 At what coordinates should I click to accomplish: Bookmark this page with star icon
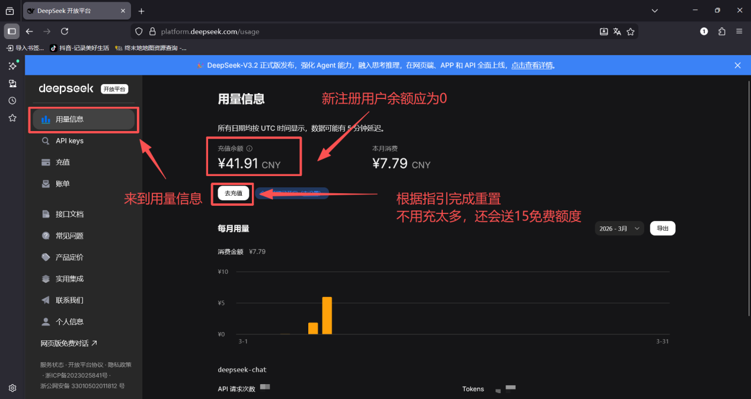631,31
